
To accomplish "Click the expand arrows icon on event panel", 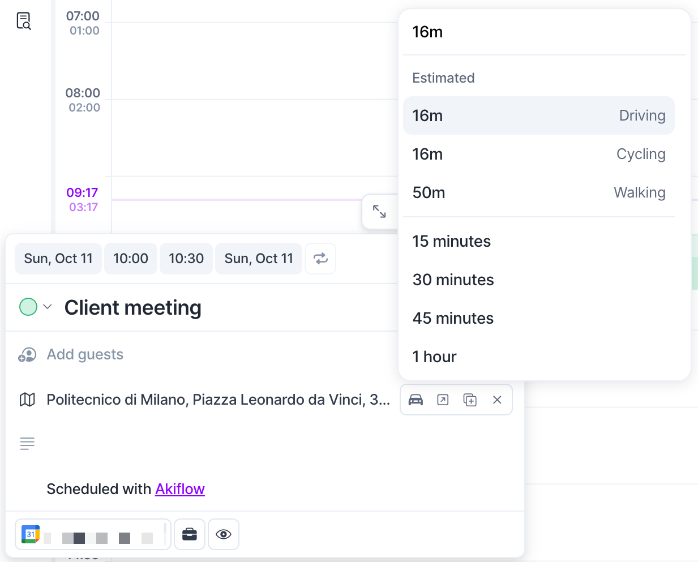I will [379, 212].
